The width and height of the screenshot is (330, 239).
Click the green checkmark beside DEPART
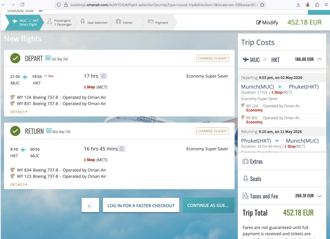(15, 58)
